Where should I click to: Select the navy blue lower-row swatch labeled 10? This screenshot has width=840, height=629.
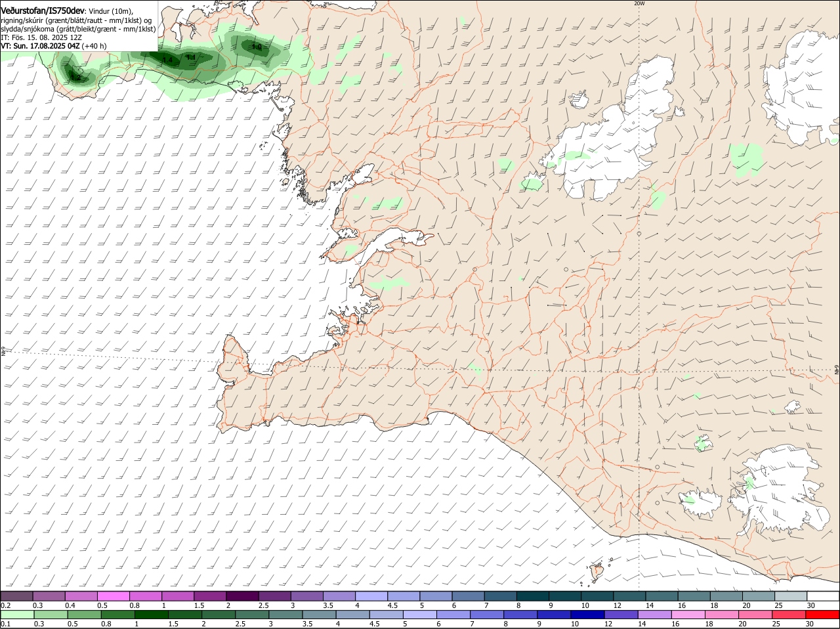click(x=587, y=615)
